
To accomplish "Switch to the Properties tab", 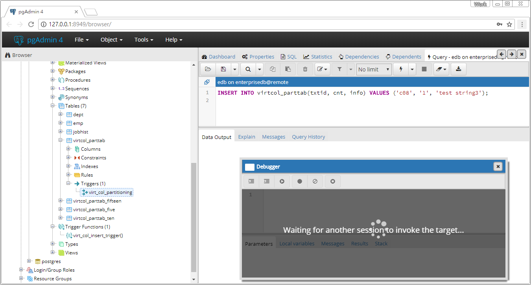I will coord(258,57).
